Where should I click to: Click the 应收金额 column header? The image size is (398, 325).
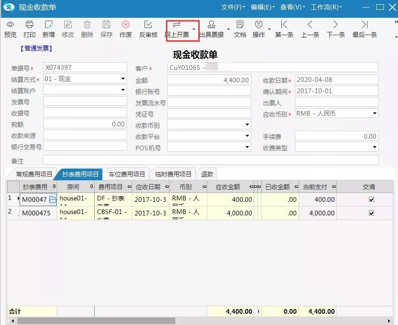click(x=228, y=187)
